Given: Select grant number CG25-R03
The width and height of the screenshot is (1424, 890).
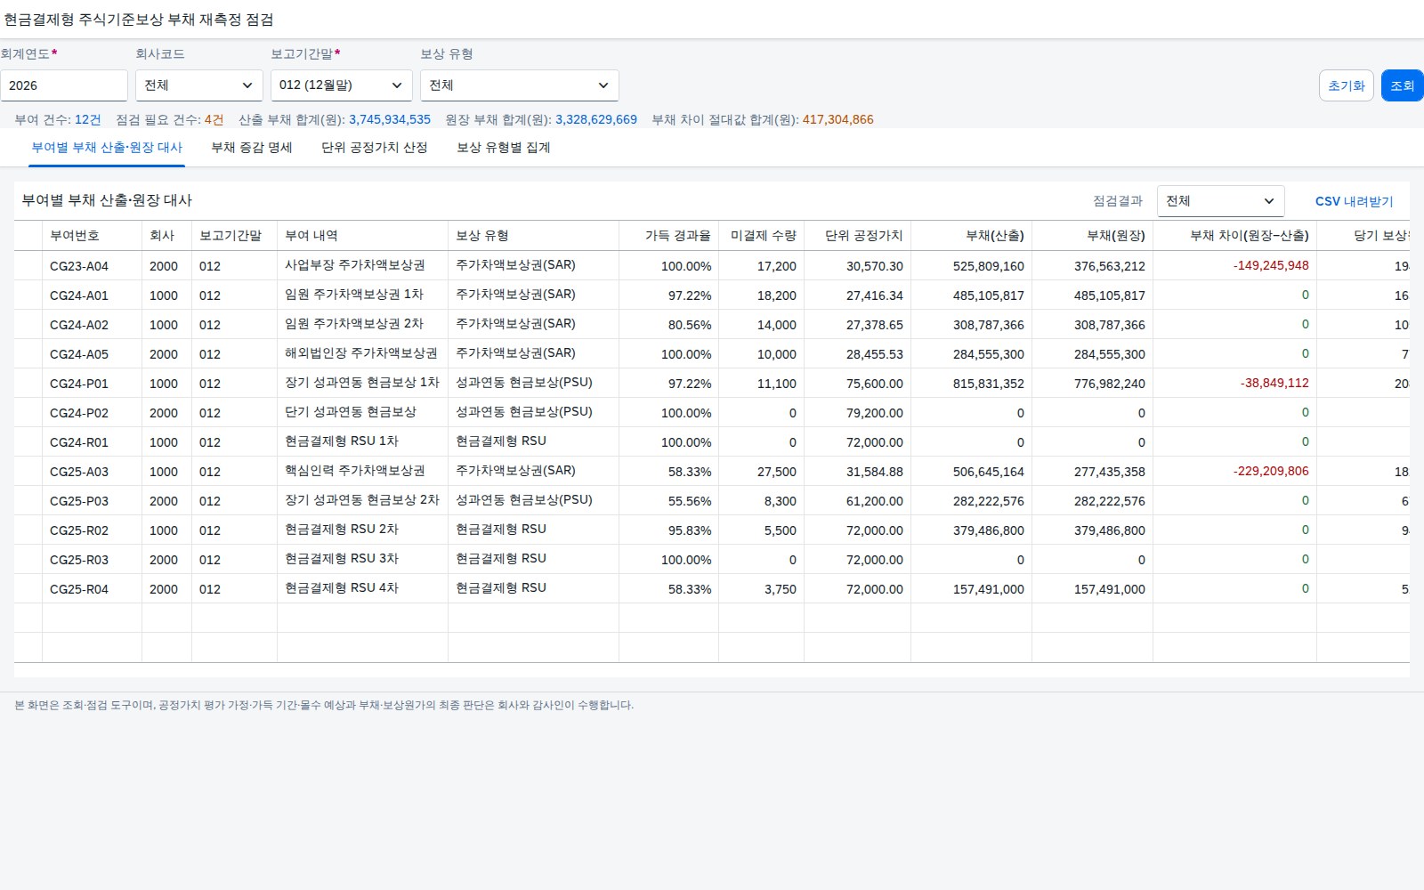Looking at the screenshot, I should (79, 560).
